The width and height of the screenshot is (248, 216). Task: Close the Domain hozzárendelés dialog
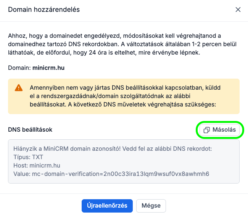(238, 10)
